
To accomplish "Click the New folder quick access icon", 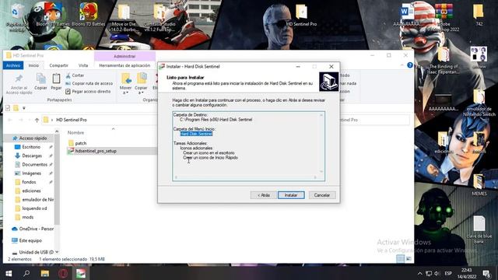I will pos(16,108).
